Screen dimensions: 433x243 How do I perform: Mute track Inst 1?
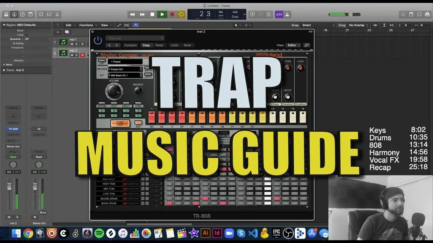[x=72, y=44]
